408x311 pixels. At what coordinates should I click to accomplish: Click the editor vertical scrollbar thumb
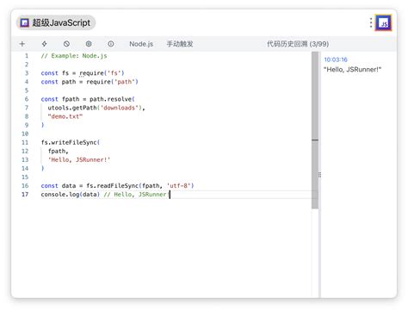coord(315,130)
